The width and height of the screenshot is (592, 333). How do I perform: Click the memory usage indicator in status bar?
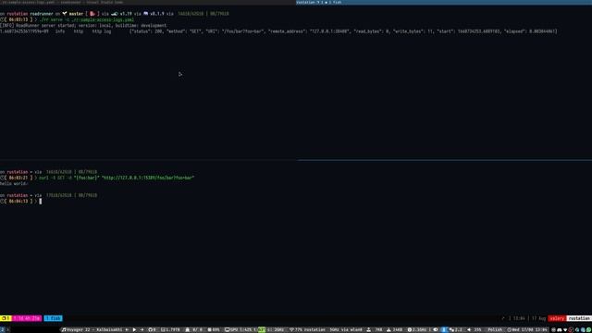coord(170,329)
